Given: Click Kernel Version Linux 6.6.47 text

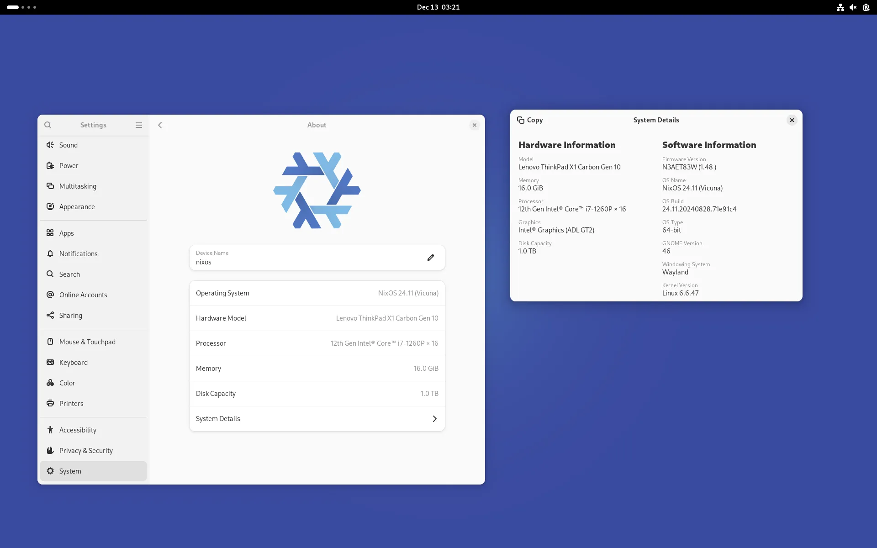Looking at the screenshot, I should pos(681,293).
